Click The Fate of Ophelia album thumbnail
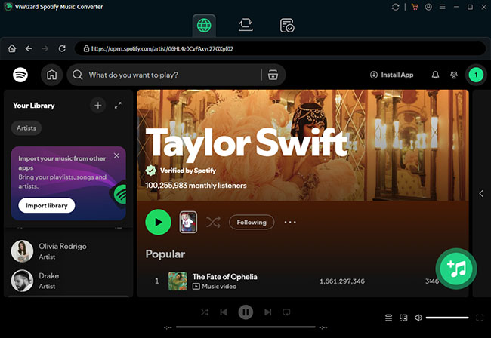The width and height of the screenshot is (491, 338). click(x=178, y=281)
